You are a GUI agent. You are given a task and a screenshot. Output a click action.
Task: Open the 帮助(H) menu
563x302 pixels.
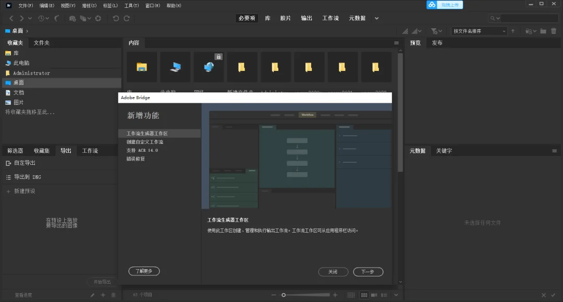174,6
